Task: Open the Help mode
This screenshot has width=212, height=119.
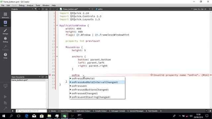Action: [5, 56]
